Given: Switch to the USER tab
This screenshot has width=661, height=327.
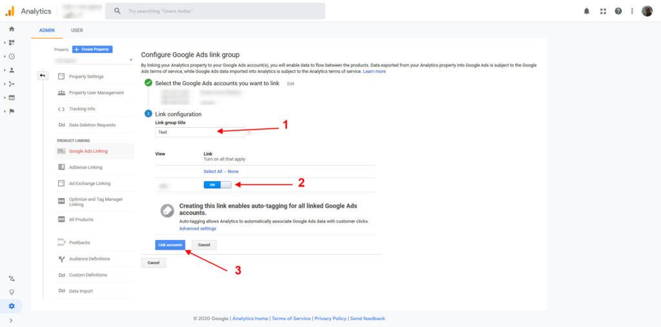Looking at the screenshot, I should pyautogui.click(x=77, y=30).
